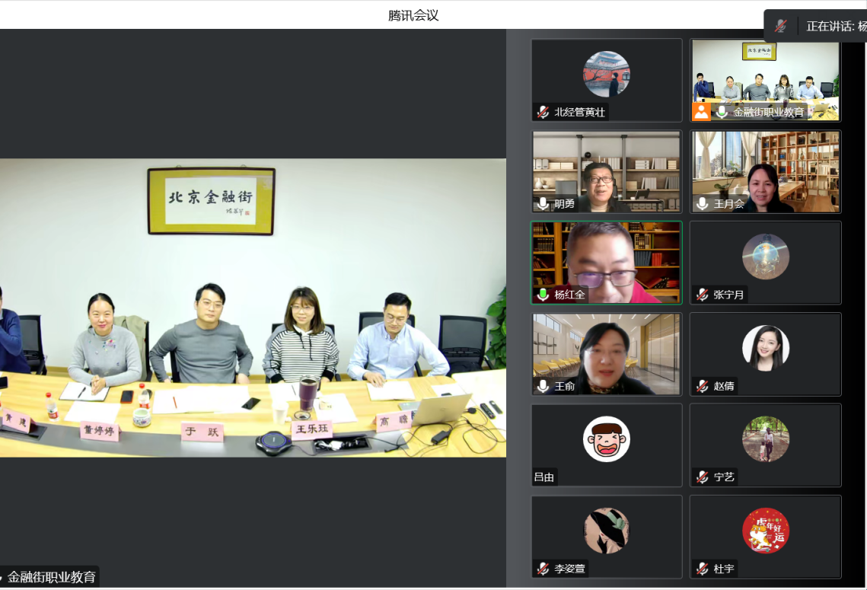Click the muted mic icon beside 北经管黄壮

point(543,112)
